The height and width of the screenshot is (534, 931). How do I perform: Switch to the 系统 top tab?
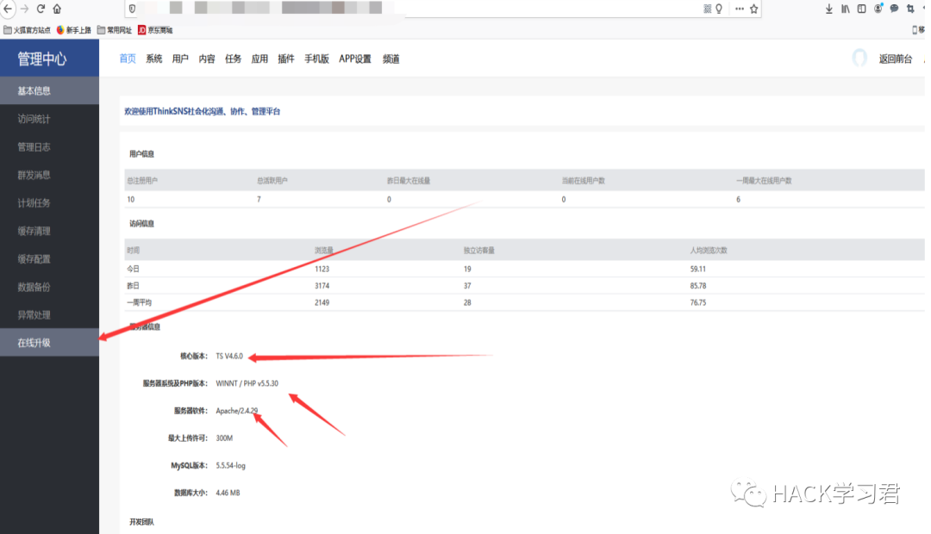[153, 59]
